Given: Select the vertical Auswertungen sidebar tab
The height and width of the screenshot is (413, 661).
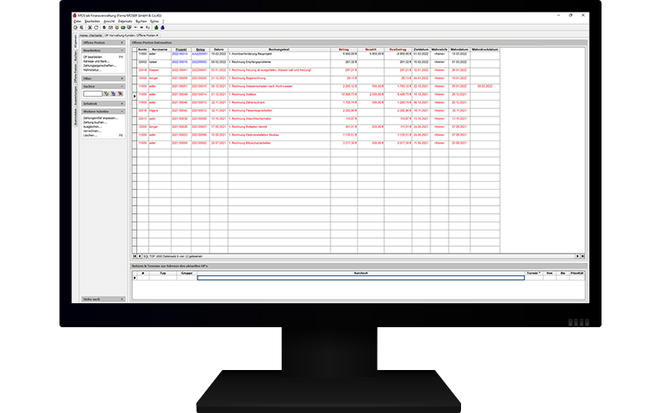Looking at the screenshot, I should 76,96.
